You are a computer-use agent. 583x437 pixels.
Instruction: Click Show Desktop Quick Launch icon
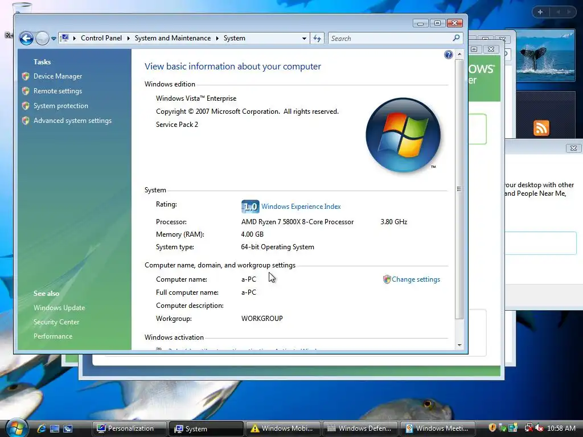click(55, 428)
